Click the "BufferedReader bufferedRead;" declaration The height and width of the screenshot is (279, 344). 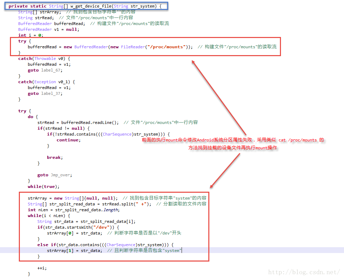pyautogui.click(x=51, y=24)
